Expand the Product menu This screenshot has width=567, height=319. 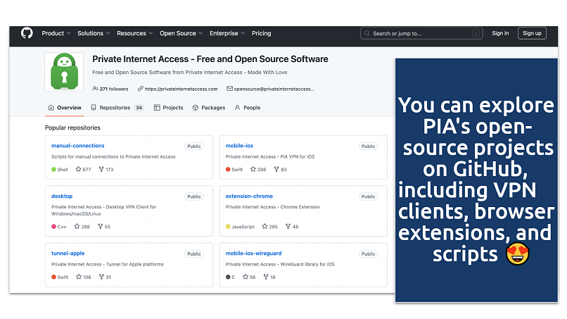[56, 33]
